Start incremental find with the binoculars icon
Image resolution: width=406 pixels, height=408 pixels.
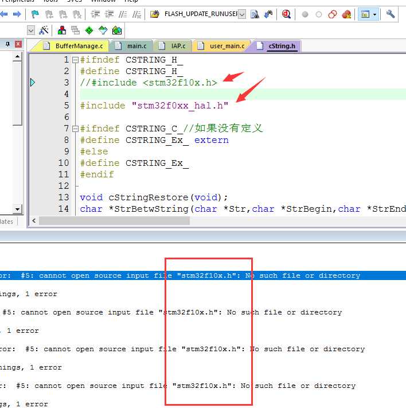268,14
